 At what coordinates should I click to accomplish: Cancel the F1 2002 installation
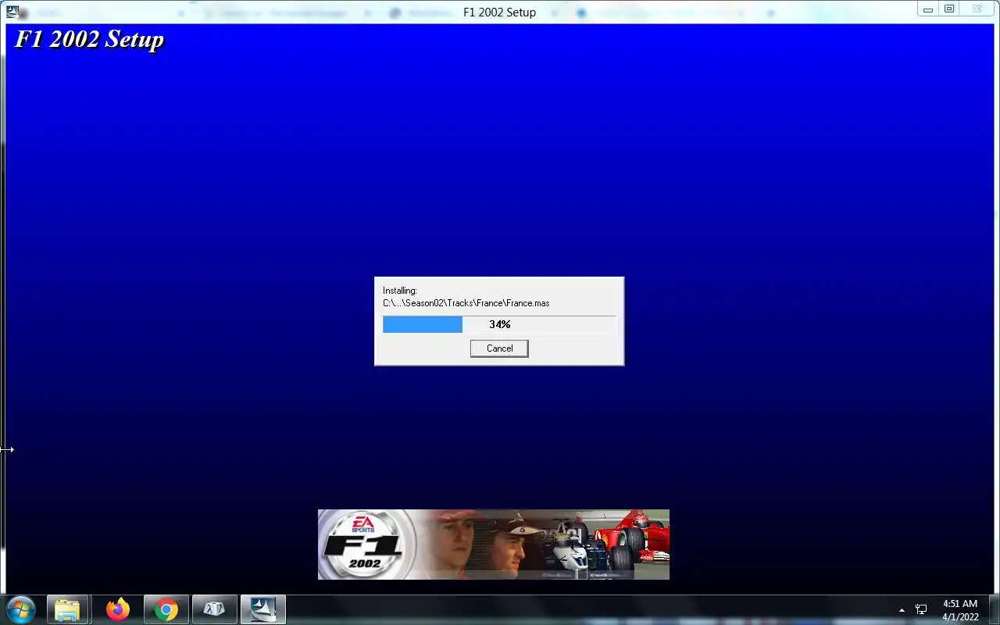(x=499, y=348)
